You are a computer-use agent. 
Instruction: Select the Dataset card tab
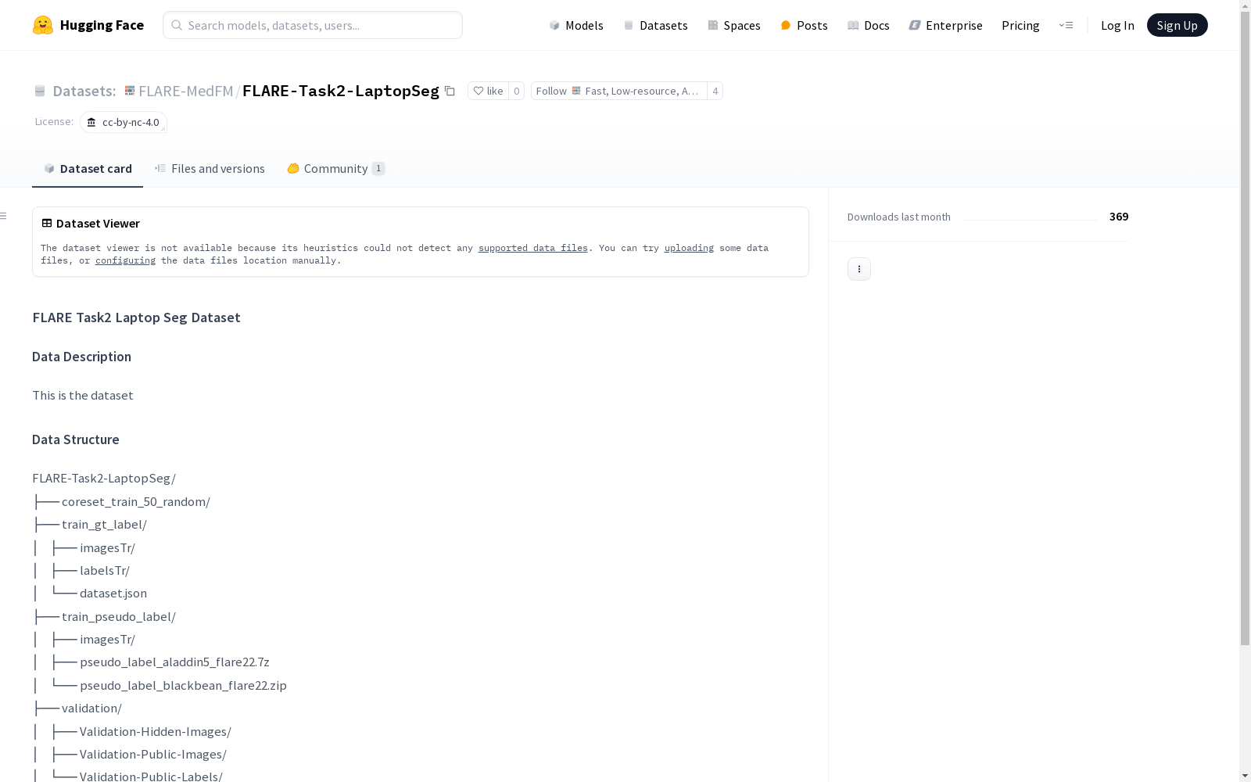pyautogui.click(x=88, y=168)
